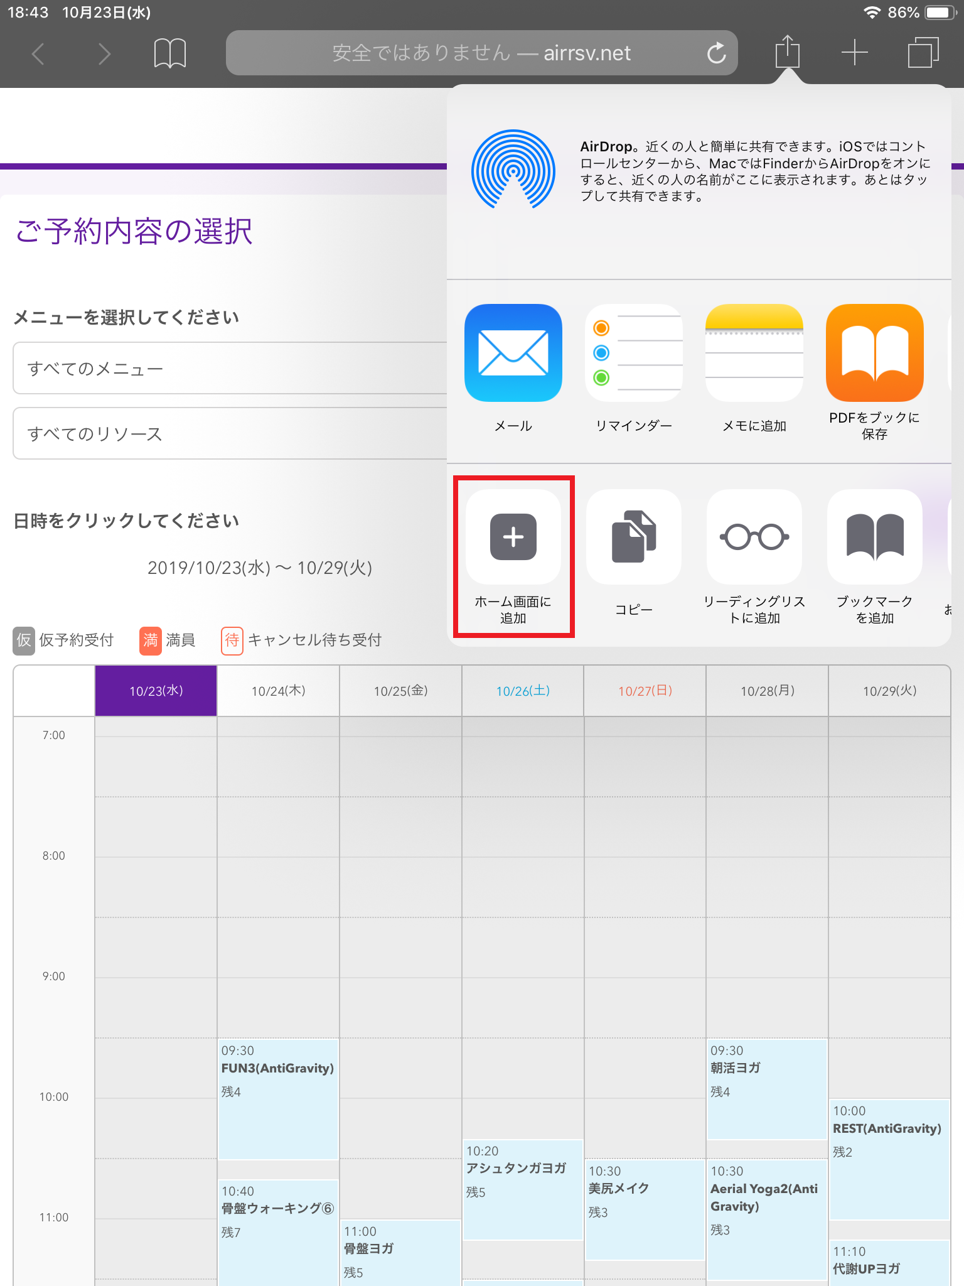
Task: Tap the battery 86% status indicator
Action: 922,13
